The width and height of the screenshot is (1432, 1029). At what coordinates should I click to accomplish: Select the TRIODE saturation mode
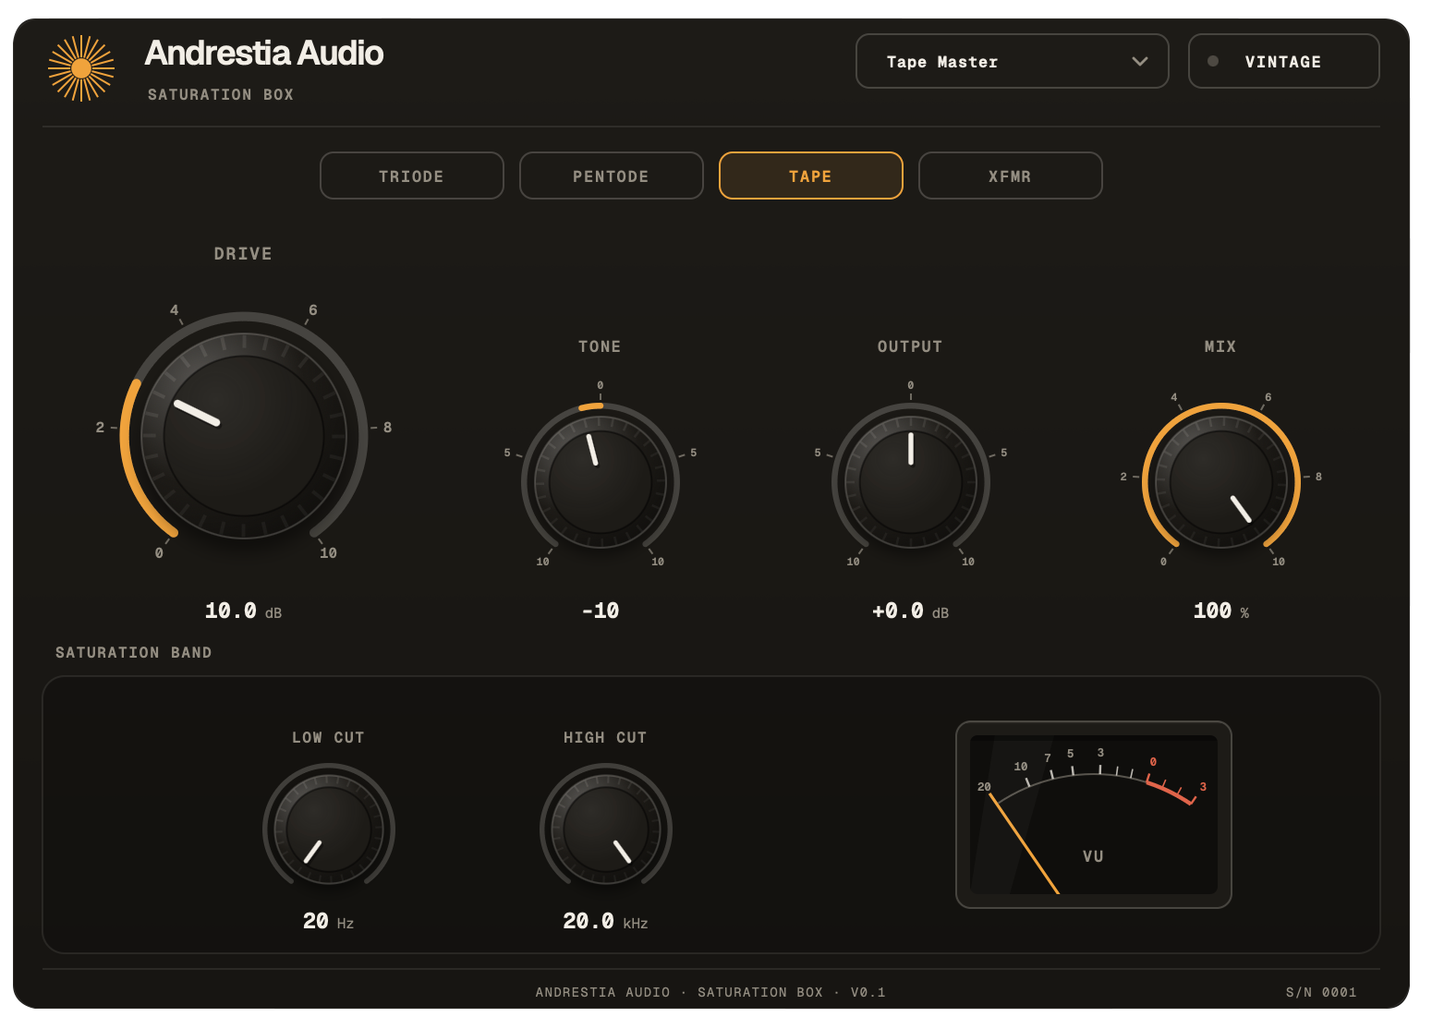pyautogui.click(x=412, y=176)
